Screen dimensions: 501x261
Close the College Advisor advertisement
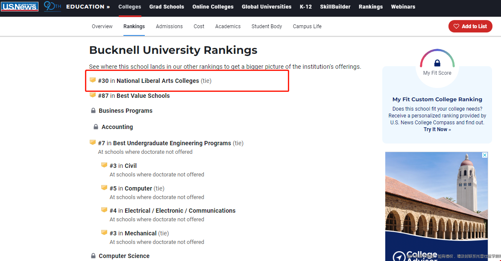pos(485,155)
